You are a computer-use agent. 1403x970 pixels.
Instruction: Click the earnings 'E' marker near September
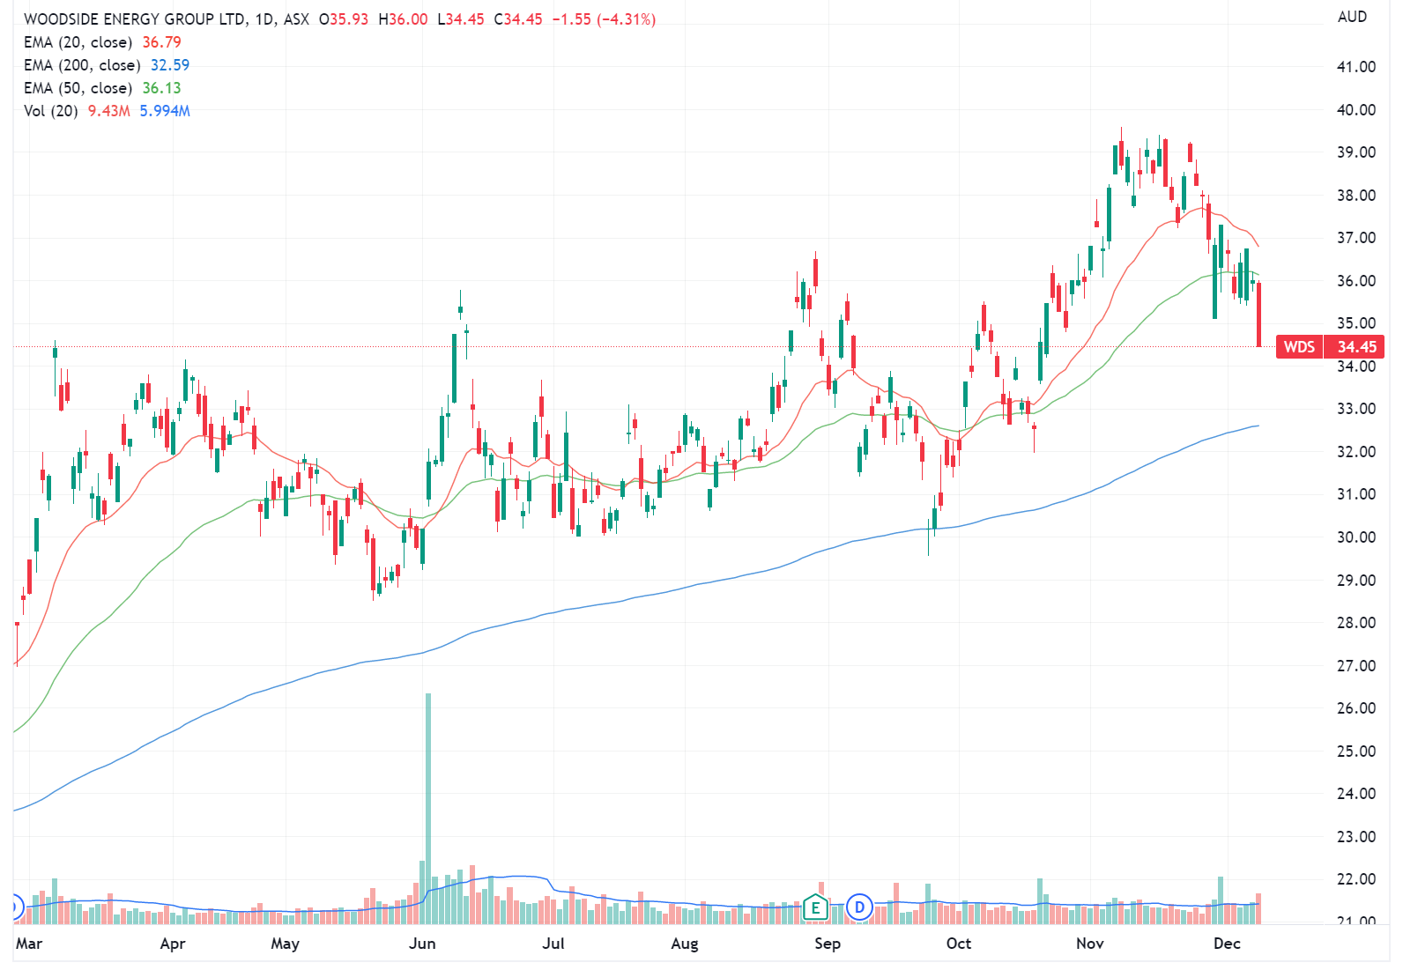coord(815,907)
